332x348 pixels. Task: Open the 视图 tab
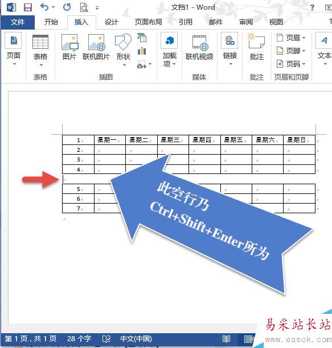pos(276,22)
